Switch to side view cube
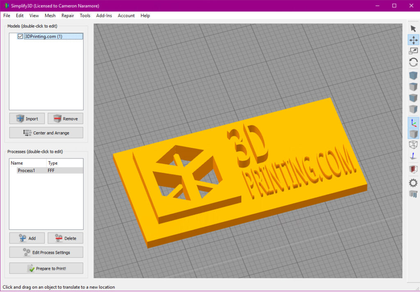The image size is (420, 292). point(413,109)
